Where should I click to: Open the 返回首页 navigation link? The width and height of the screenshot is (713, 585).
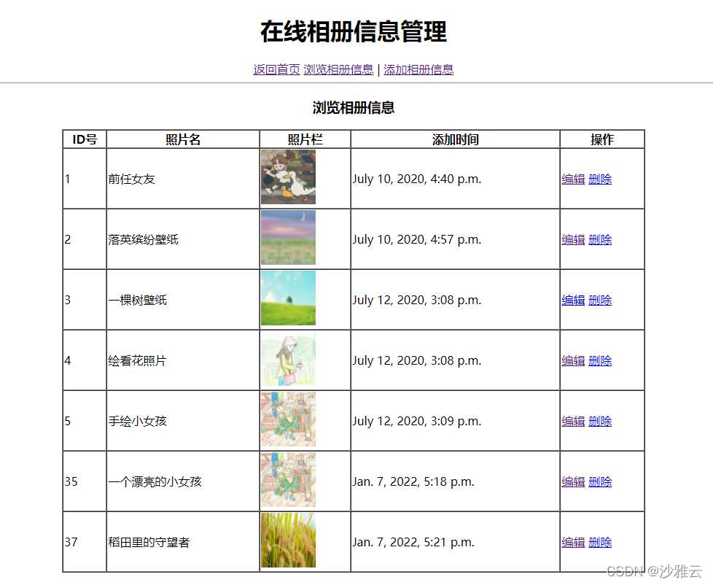[x=276, y=69]
